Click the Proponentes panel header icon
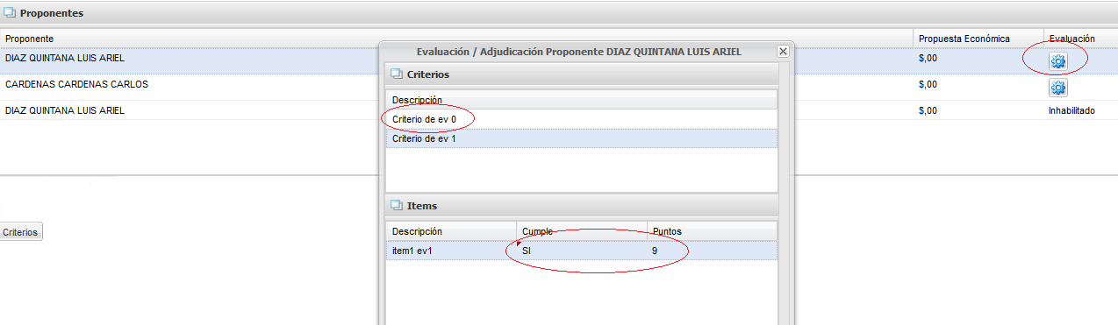Screen dimensions: 1118x325 [11, 14]
